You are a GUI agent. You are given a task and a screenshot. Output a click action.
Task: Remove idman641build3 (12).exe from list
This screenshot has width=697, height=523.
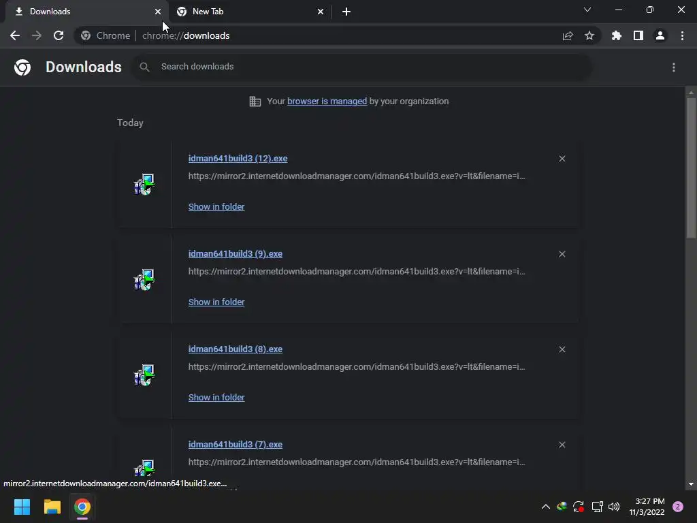point(562,159)
